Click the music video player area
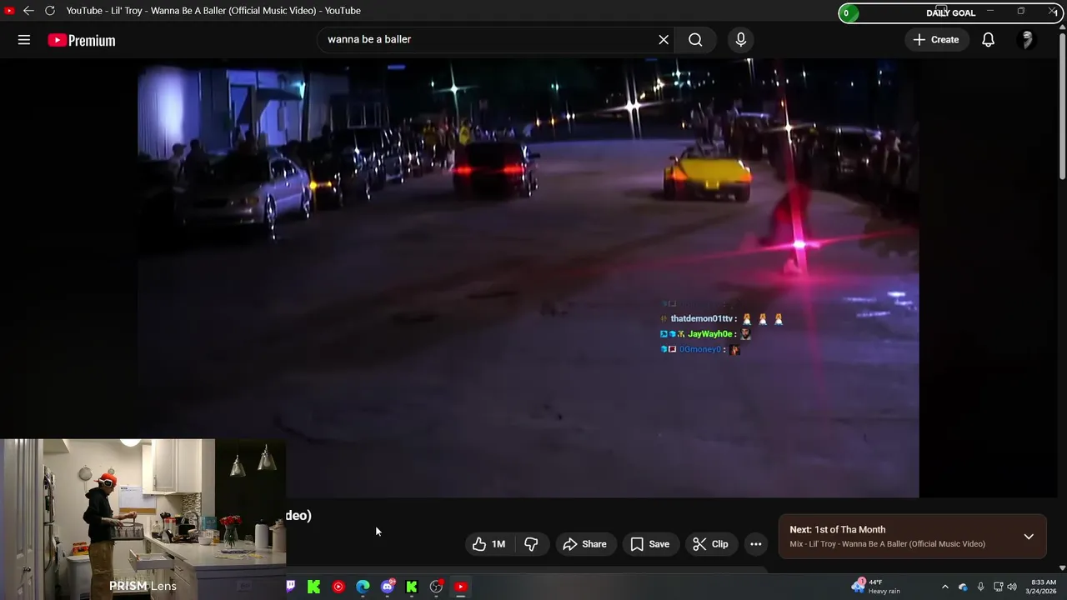Screen dimensions: 1067x600 click(x=528, y=277)
